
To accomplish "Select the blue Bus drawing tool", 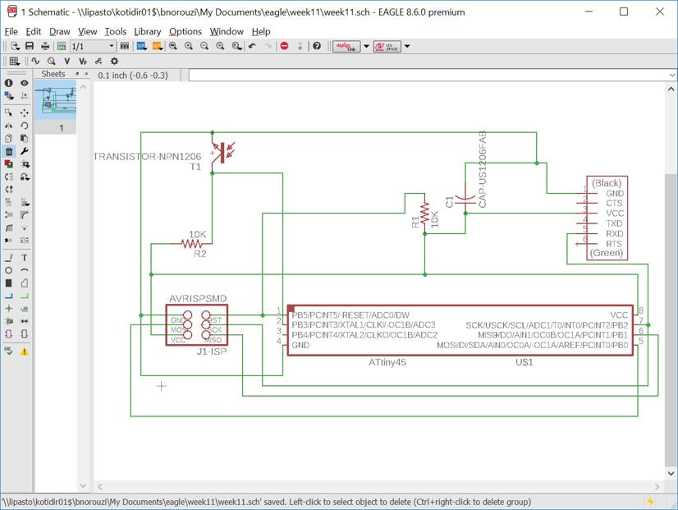I will coord(9,296).
